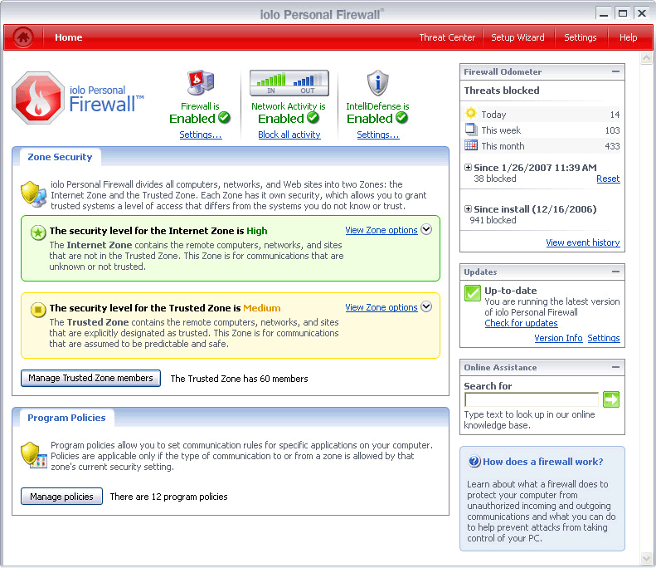
Task: Click the Search for text field
Action: (531, 400)
